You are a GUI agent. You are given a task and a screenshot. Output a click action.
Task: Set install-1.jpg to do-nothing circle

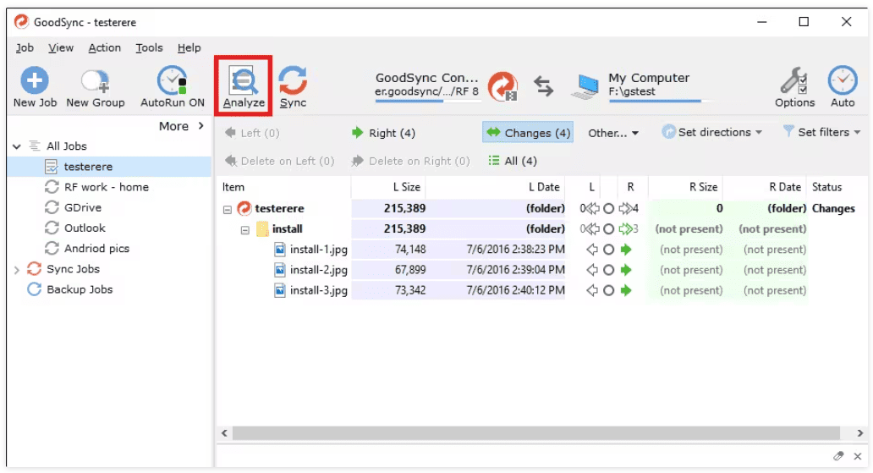pos(608,250)
